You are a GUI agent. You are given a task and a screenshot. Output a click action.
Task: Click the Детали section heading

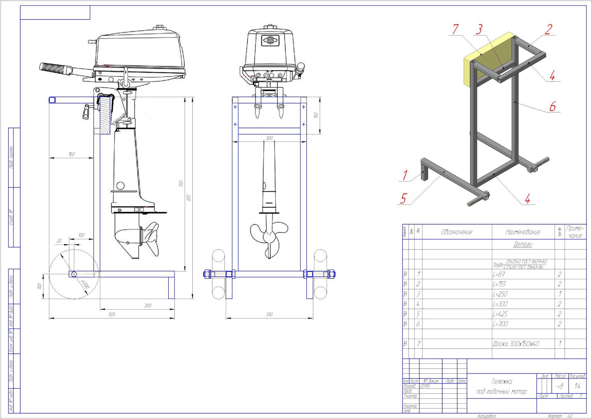[x=523, y=245]
